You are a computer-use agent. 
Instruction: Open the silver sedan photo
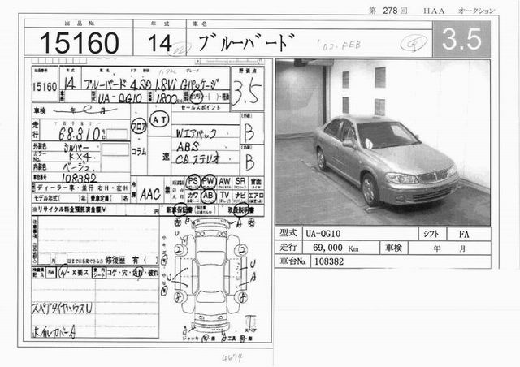pyautogui.click(x=383, y=143)
